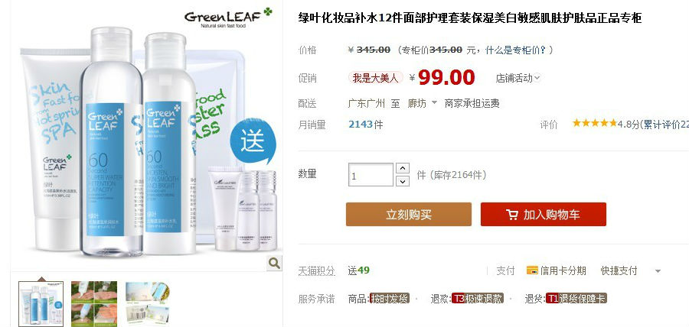
Task: Select the second thumbnail showing hands
Action: coord(94,303)
